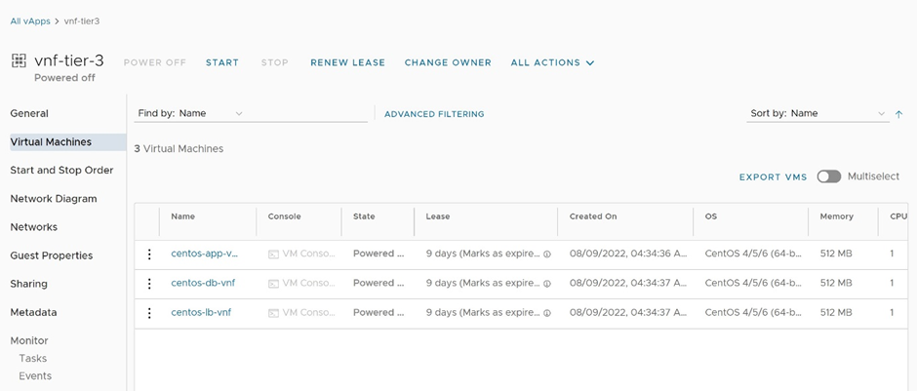Click RENEW LEASE

[347, 62]
